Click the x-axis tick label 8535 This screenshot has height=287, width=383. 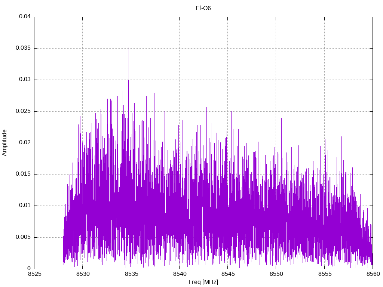tap(131, 274)
